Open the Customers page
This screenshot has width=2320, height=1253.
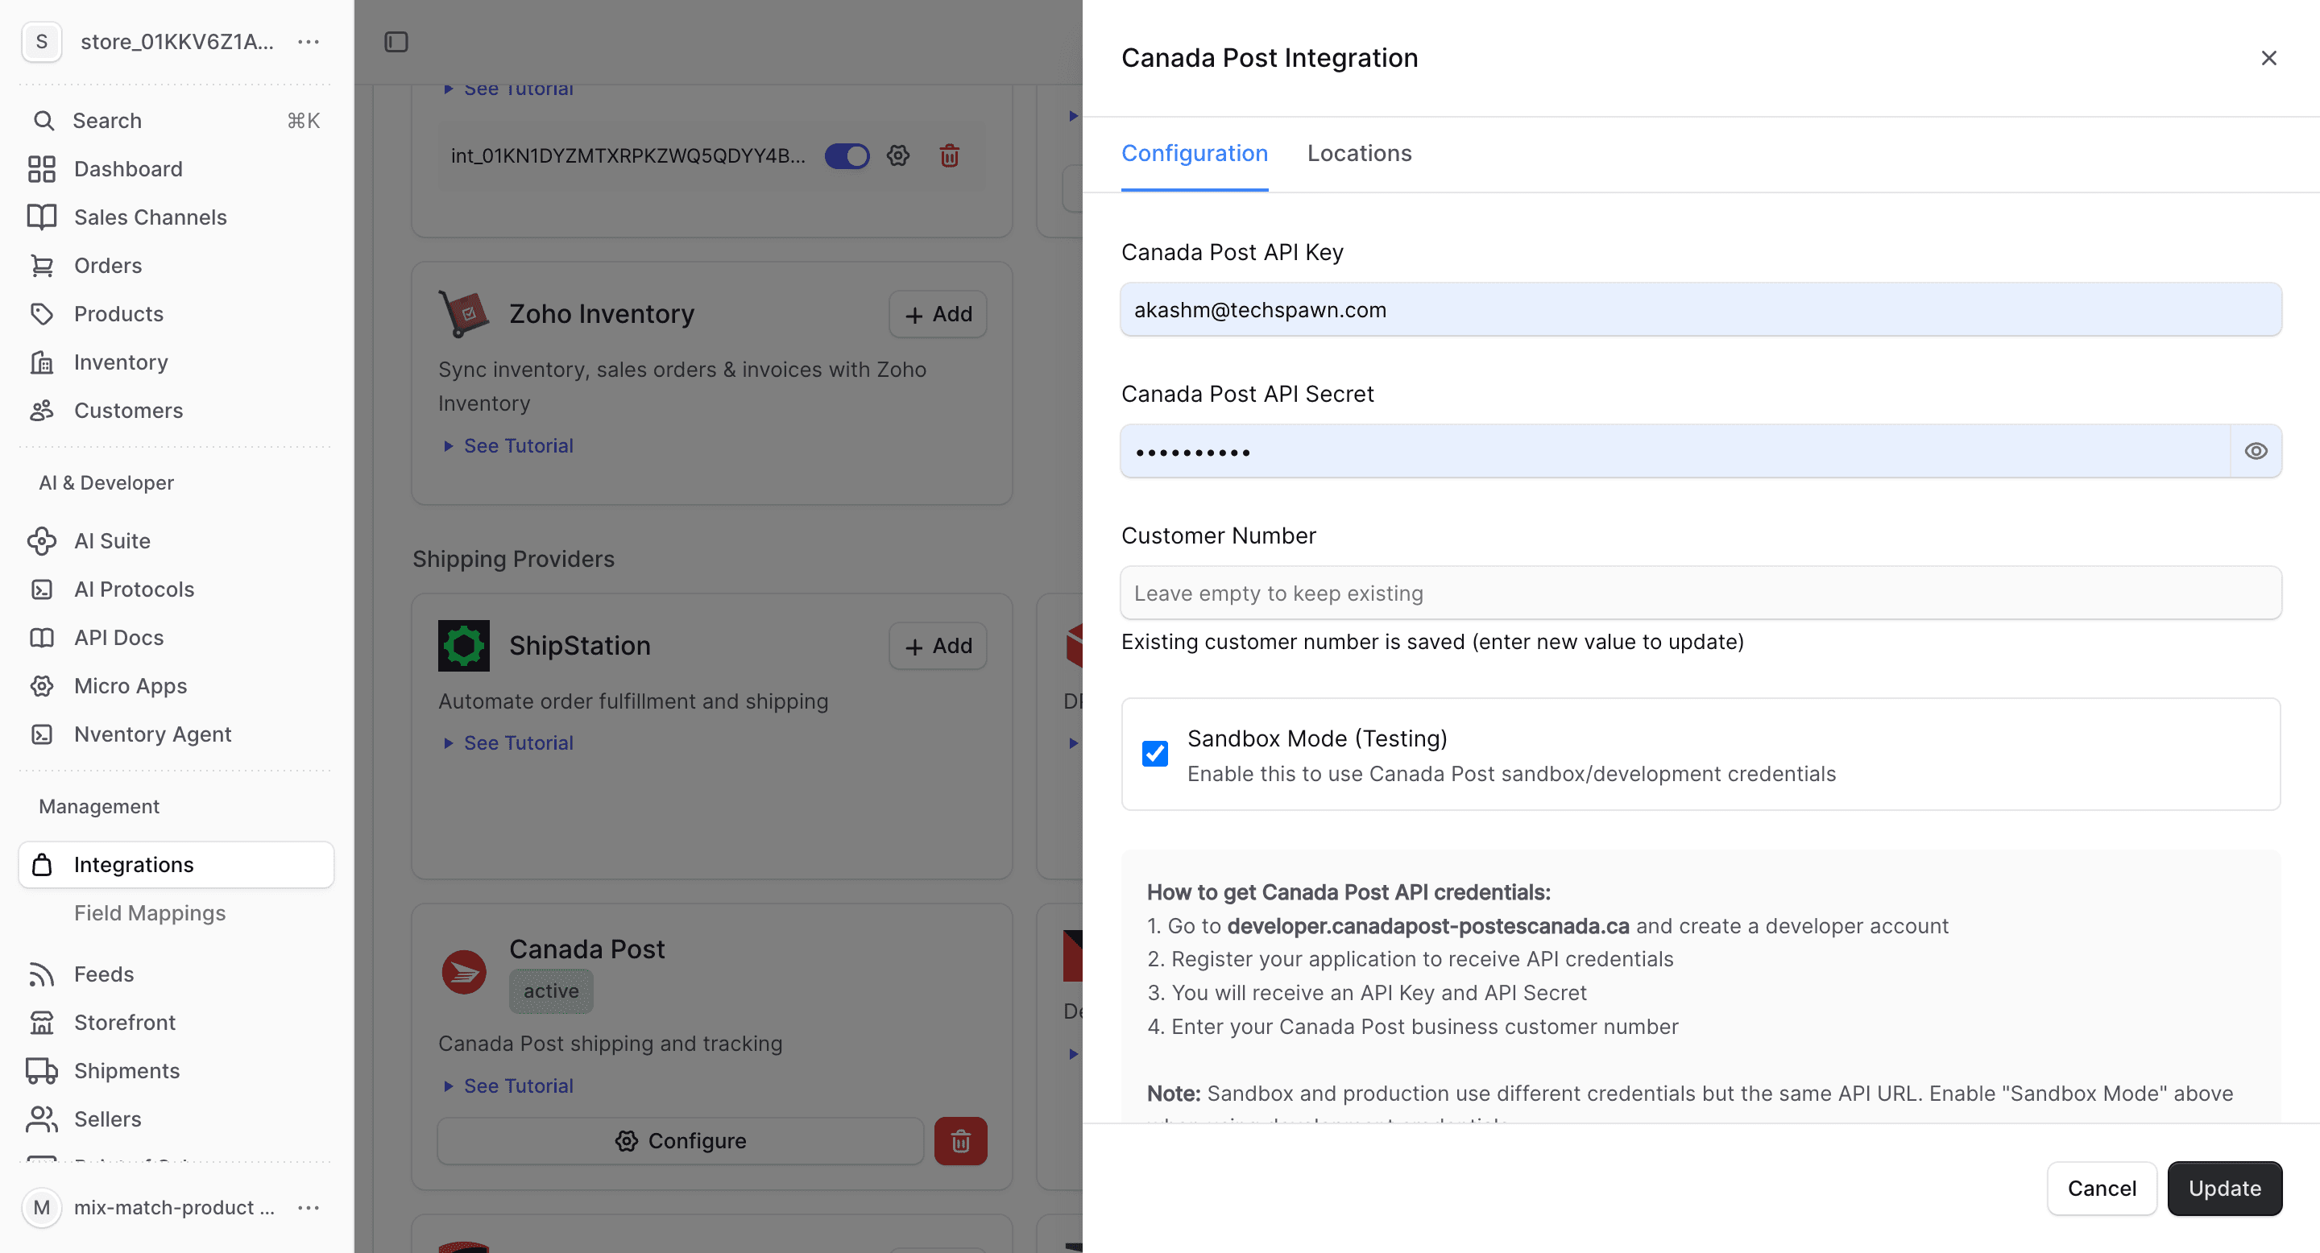(176, 411)
